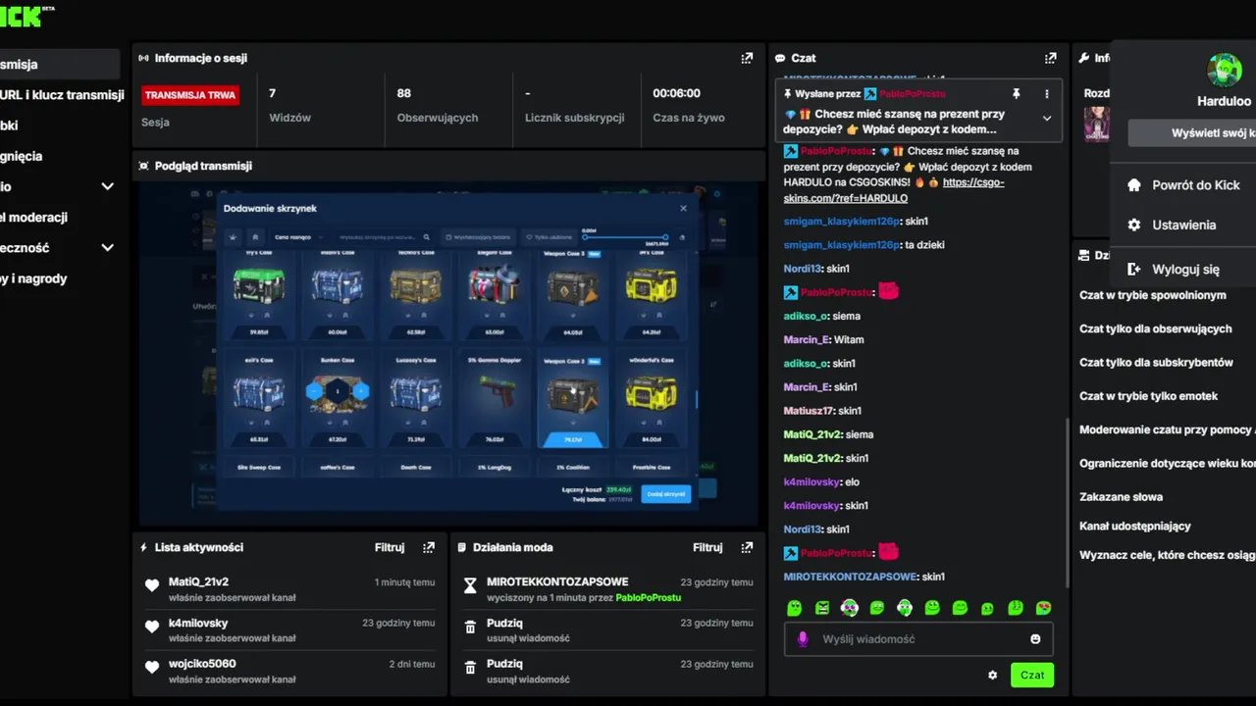Screen dimensions: 1256x706
Task: Click the purple microphone icon in chat
Action: tap(803, 639)
